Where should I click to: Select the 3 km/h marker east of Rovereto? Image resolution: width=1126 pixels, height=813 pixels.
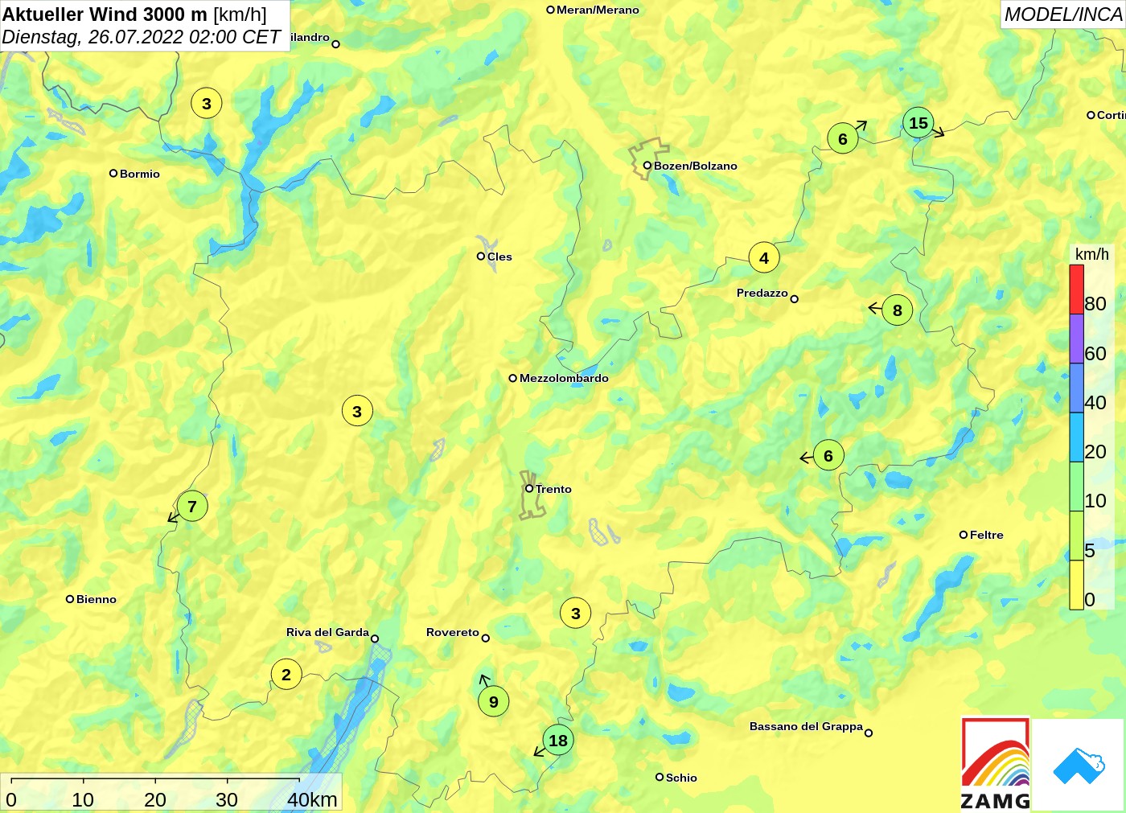tap(576, 614)
